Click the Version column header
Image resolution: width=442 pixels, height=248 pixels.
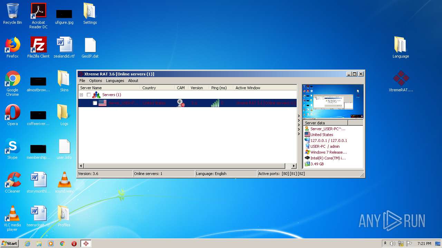199,88
